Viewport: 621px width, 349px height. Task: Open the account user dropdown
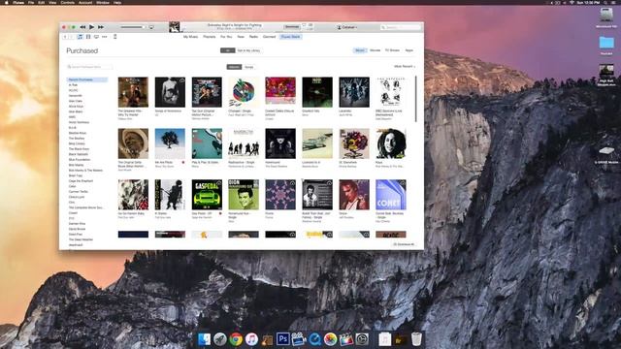point(347,27)
